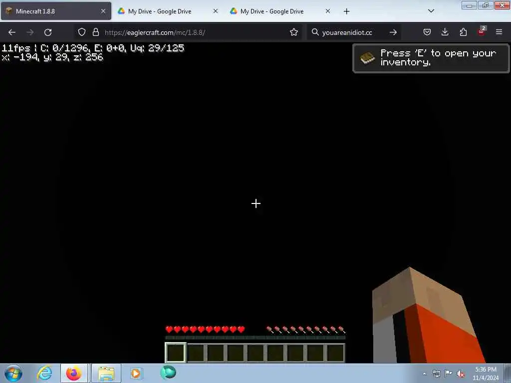Reload the Eaglercraft page

coord(48,32)
